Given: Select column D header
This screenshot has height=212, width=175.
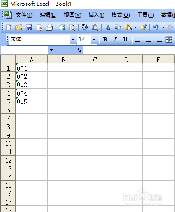Looking at the screenshot, I should click(127, 59).
